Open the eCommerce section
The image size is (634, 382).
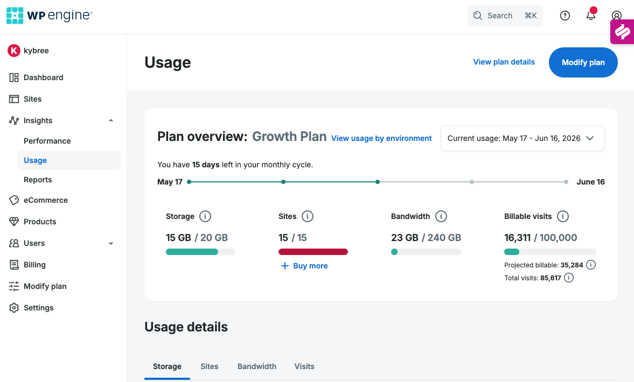pos(46,200)
